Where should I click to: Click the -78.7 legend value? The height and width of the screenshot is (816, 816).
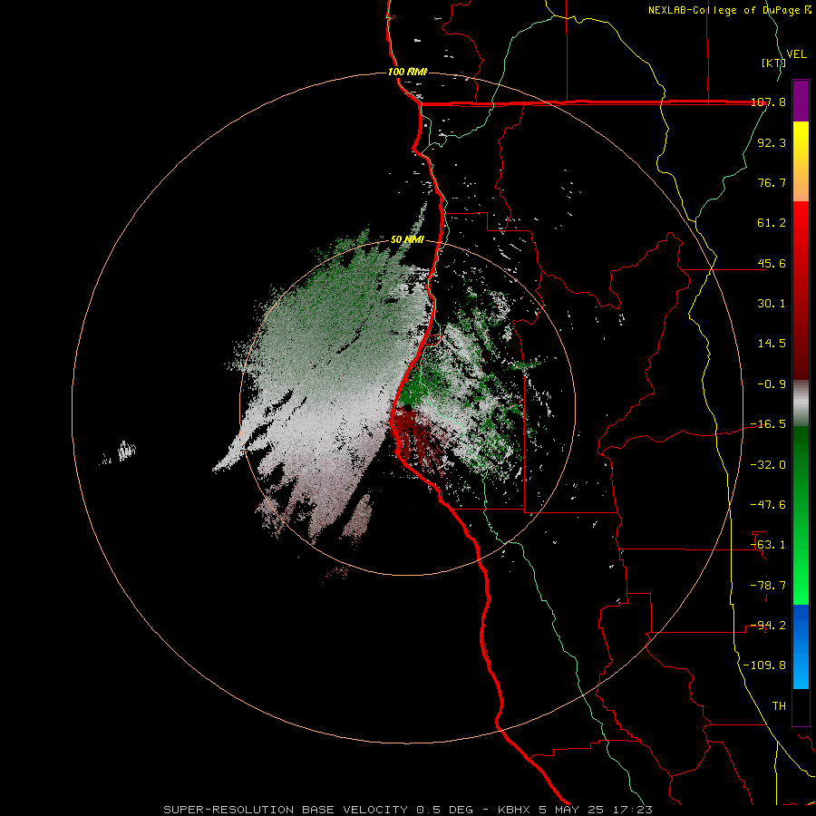tap(769, 586)
